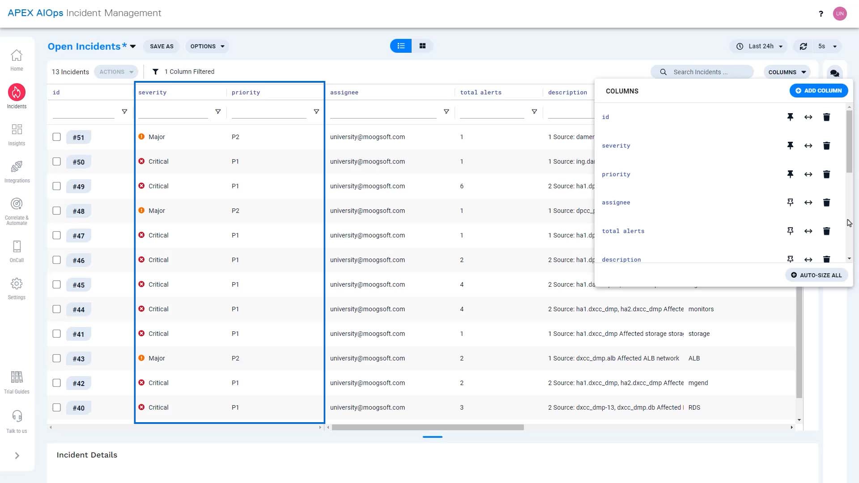
Task: Switch to list view
Action: coord(401,46)
